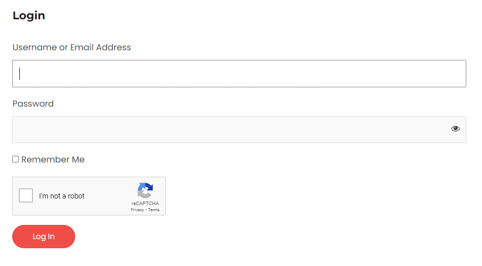Click the reCAPTCHA brand text below logo
Screen dimensions: 482x266
(145, 204)
